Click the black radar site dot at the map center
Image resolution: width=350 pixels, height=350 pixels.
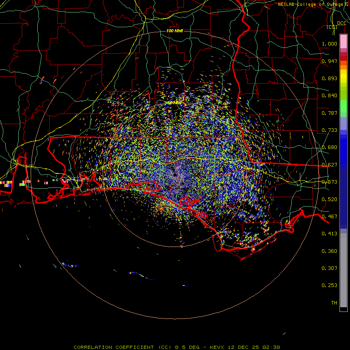pyautogui.click(x=175, y=175)
